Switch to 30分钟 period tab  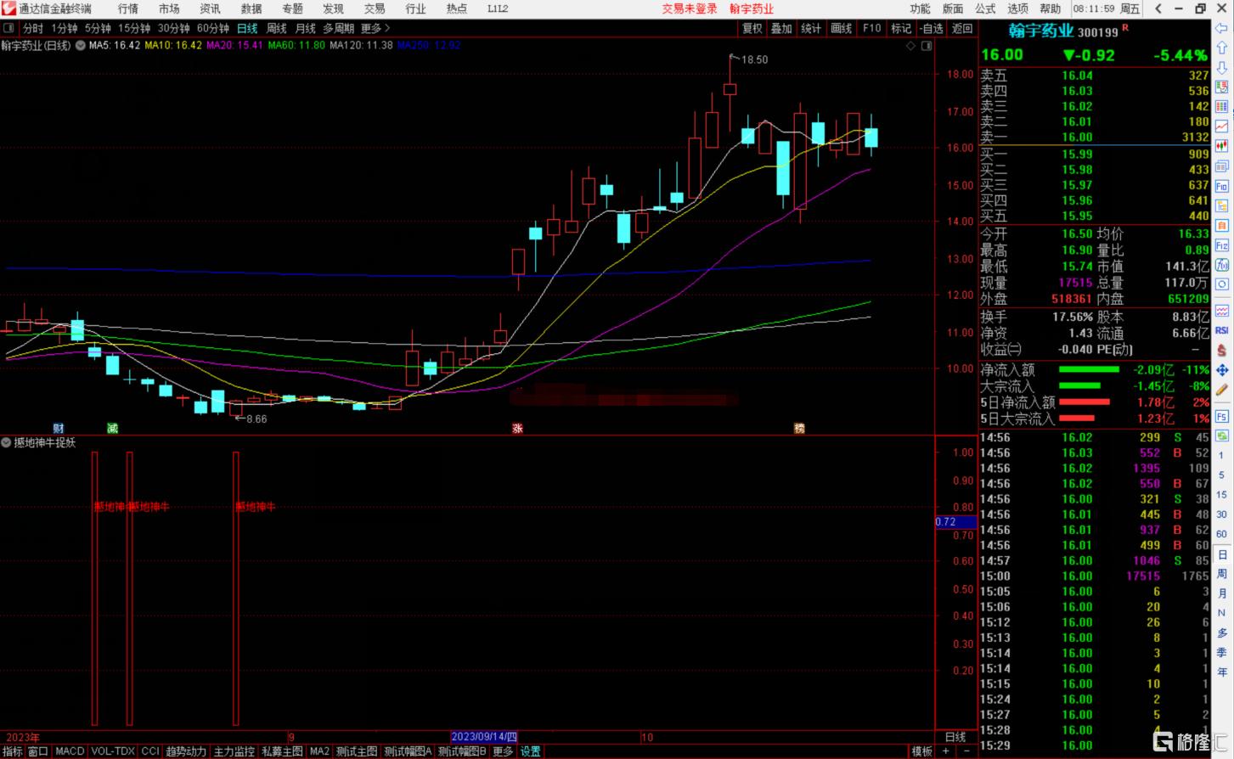(x=174, y=28)
